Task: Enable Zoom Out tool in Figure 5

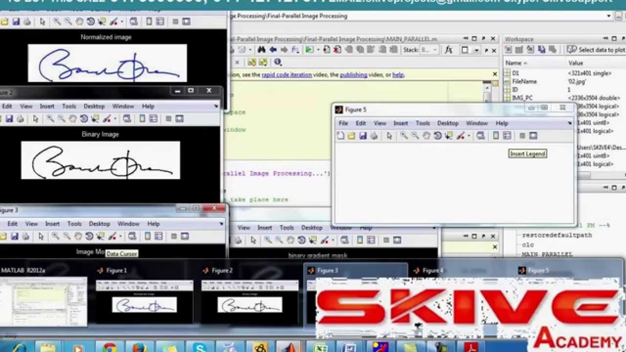Action: coord(415,136)
